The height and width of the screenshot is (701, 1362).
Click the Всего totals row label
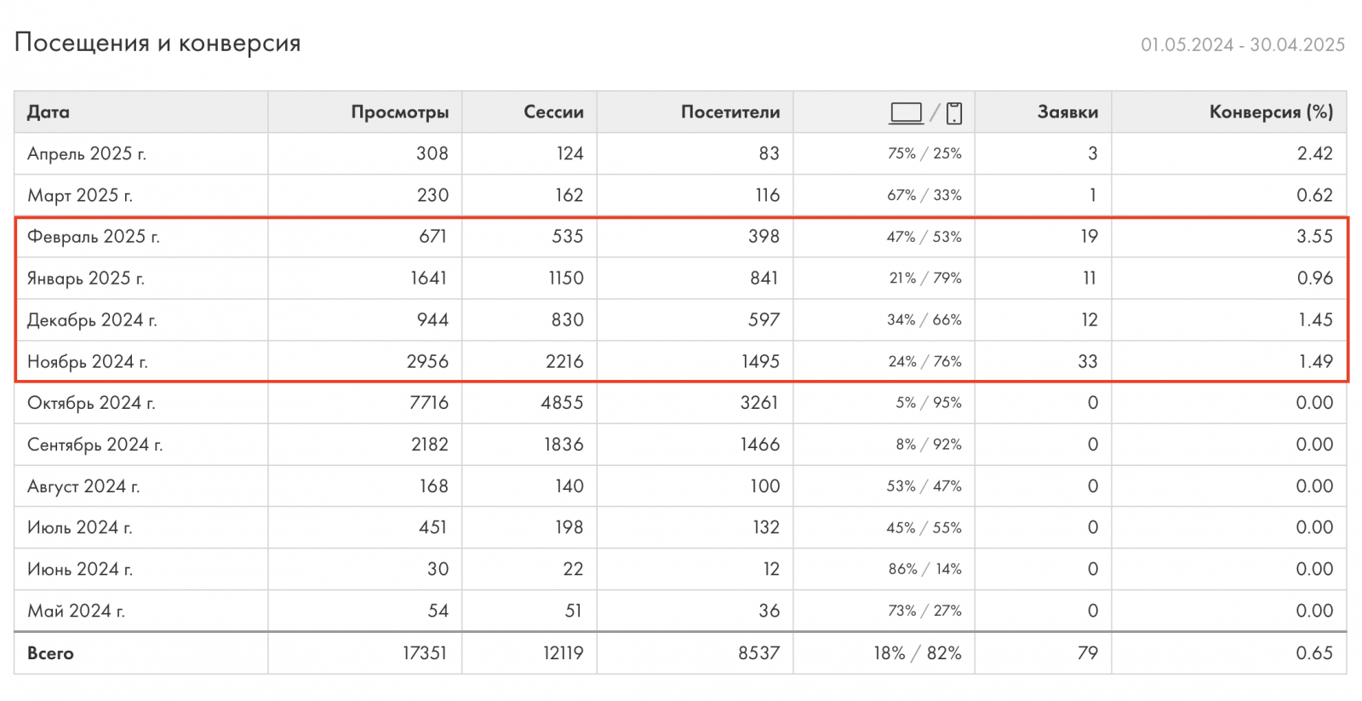coord(50,653)
